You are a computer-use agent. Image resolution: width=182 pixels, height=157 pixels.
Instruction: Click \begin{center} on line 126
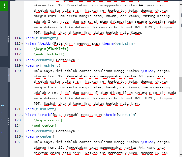pos(40,136)
